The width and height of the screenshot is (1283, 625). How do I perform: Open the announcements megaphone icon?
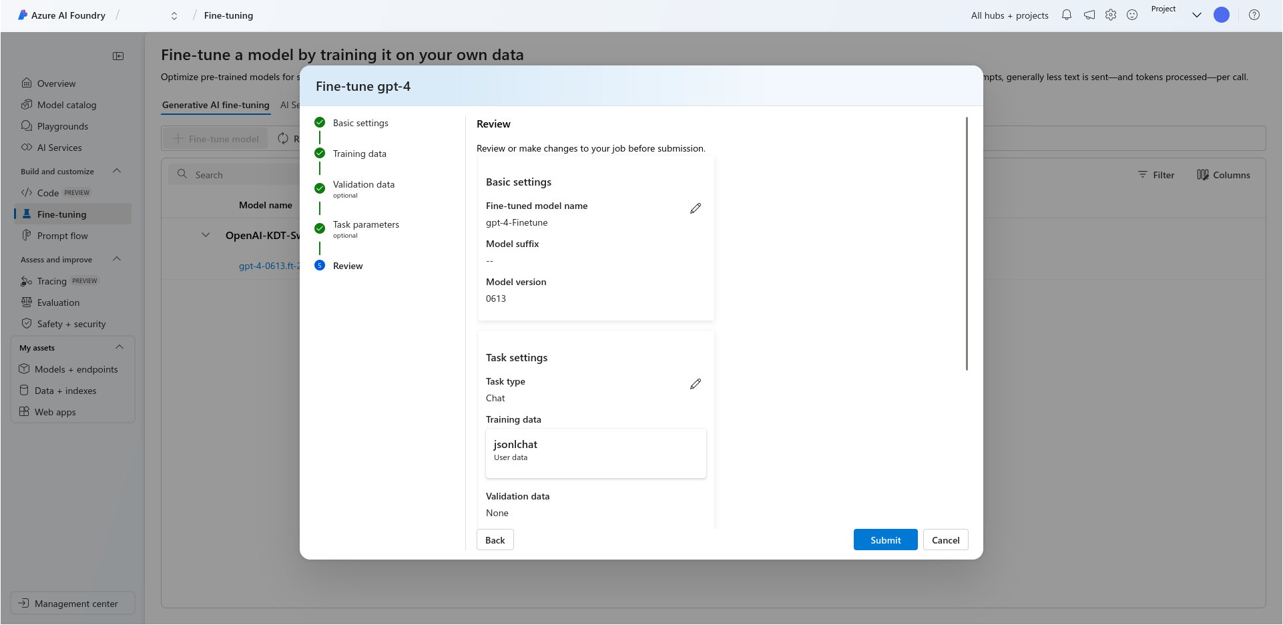pos(1089,15)
